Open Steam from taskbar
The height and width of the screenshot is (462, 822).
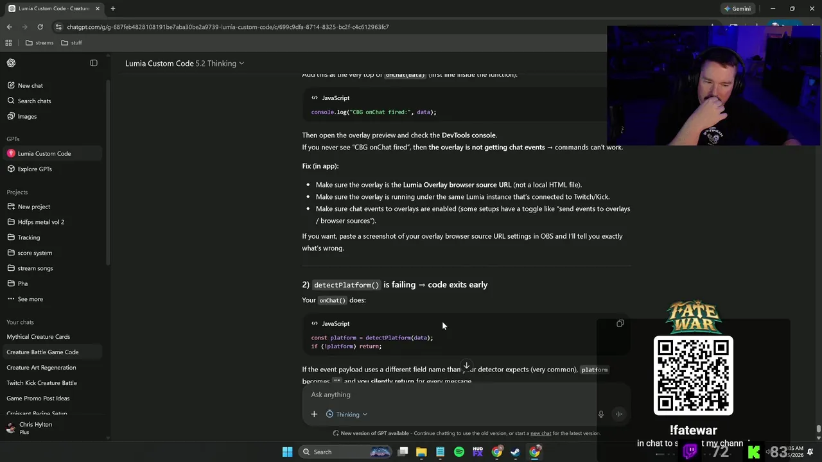click(515, 452)
